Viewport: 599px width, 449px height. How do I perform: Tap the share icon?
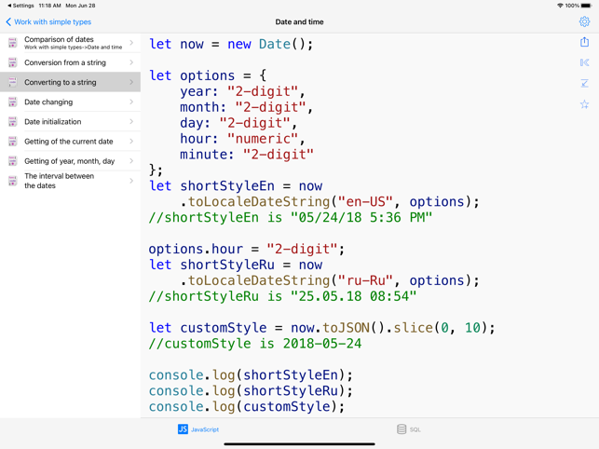click(x=584, y=42)
